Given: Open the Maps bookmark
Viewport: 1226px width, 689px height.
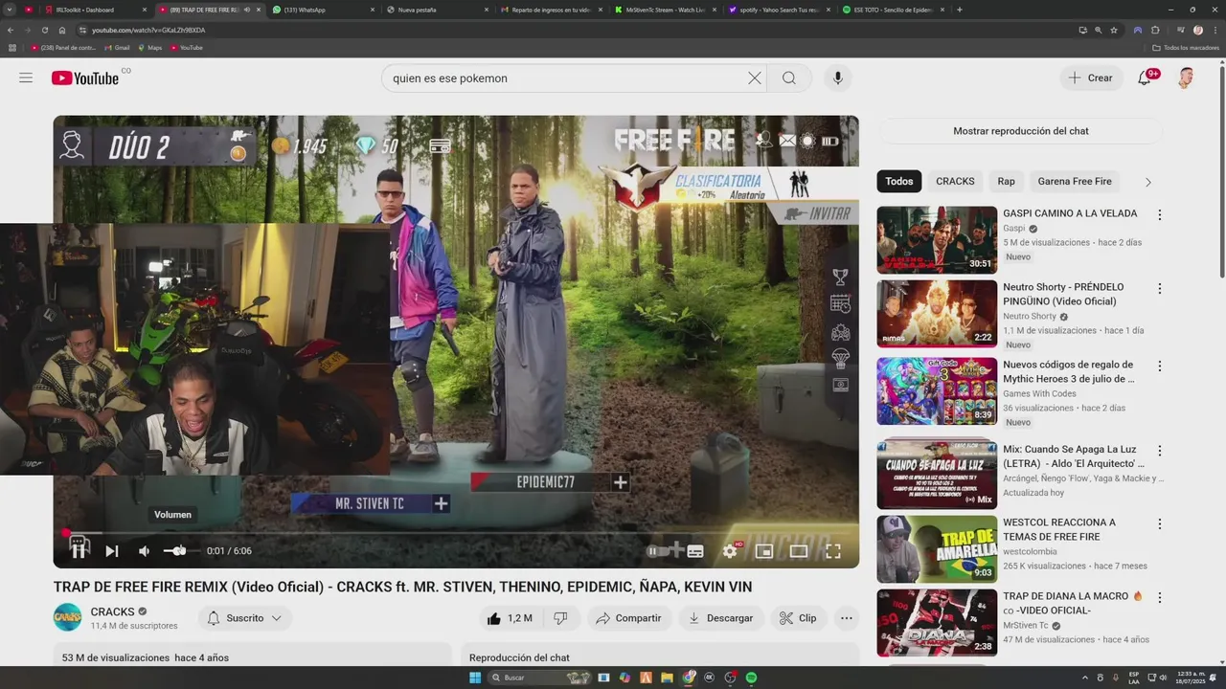Looking at the screenshot, I should click(150, 47).
